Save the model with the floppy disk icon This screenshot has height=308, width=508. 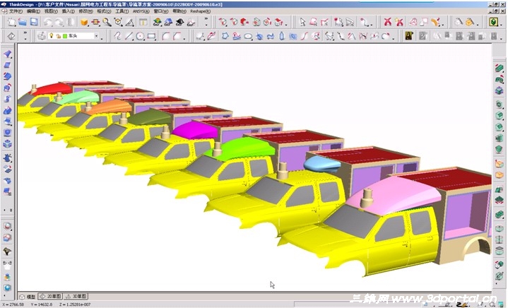tap(34, 22)
